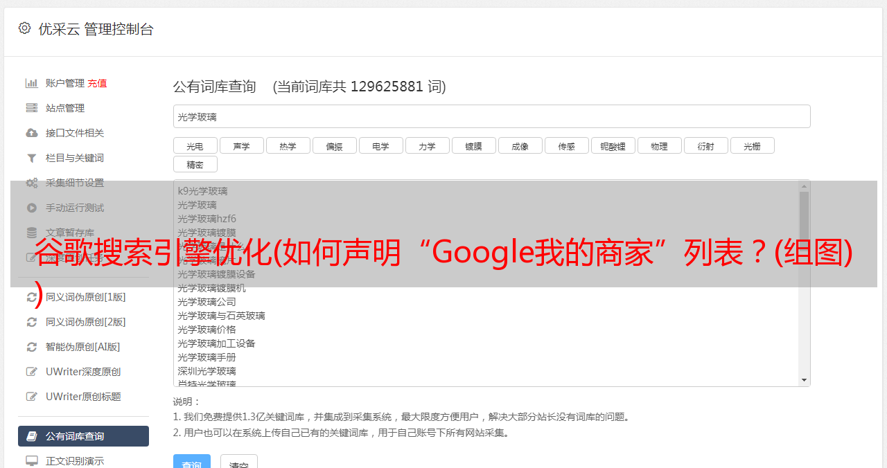Viewport: 887px width, 468px height.
Task: Click the results list scrollbar down arrow
Action: 804,380
